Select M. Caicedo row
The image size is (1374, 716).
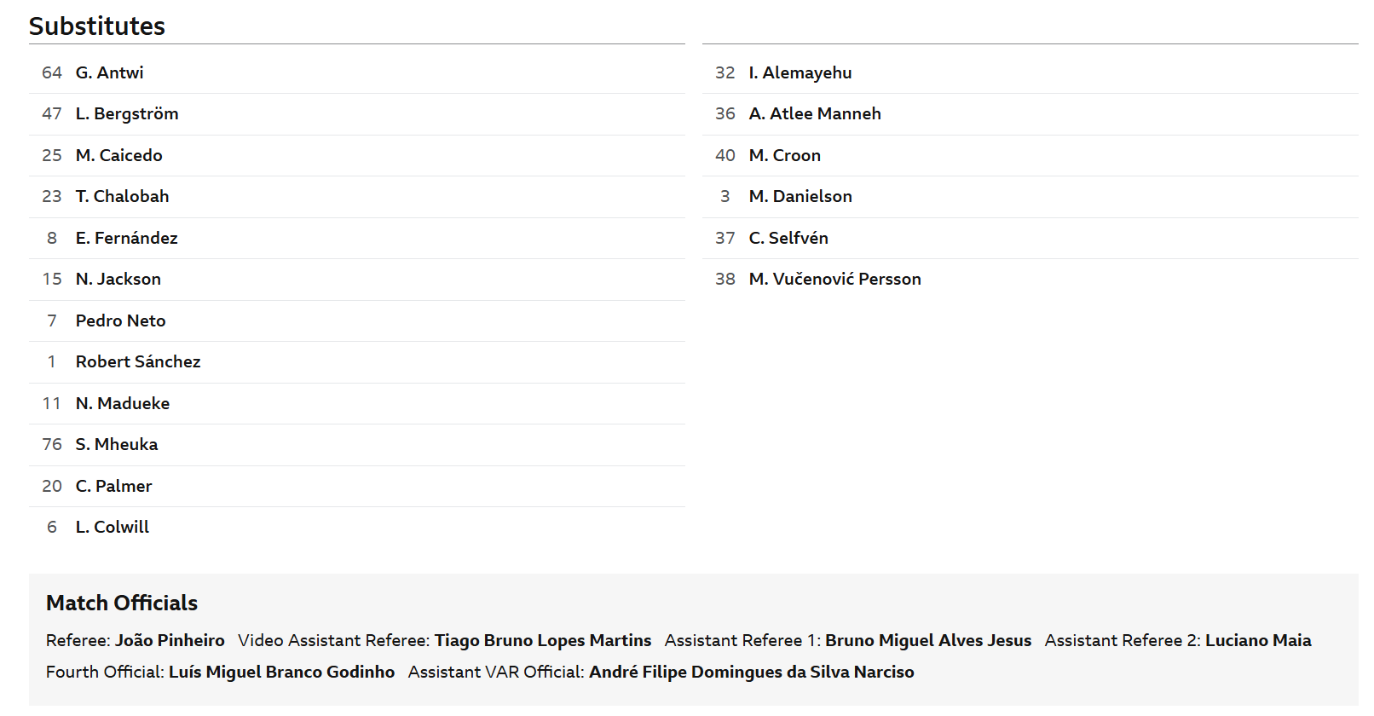(x=356, y=155)
